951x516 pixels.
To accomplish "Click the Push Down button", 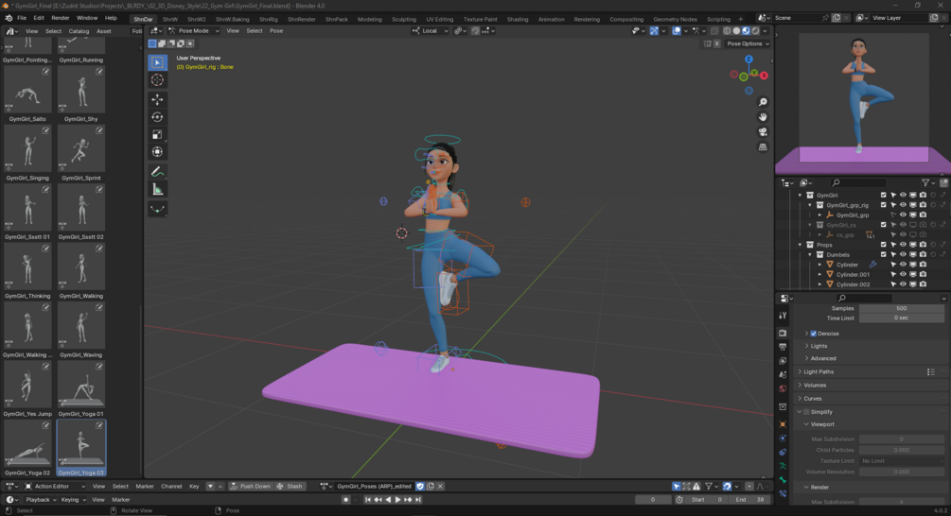I will click(251, 487).
